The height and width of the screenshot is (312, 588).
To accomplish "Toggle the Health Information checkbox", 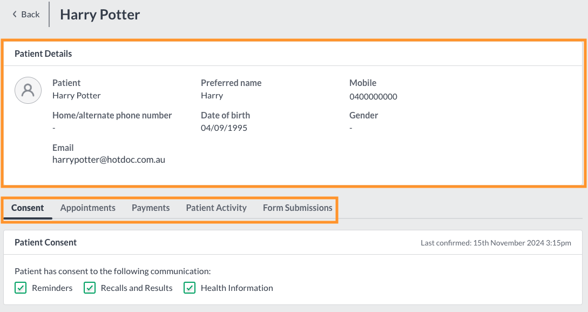I will (x=190, y=288).
